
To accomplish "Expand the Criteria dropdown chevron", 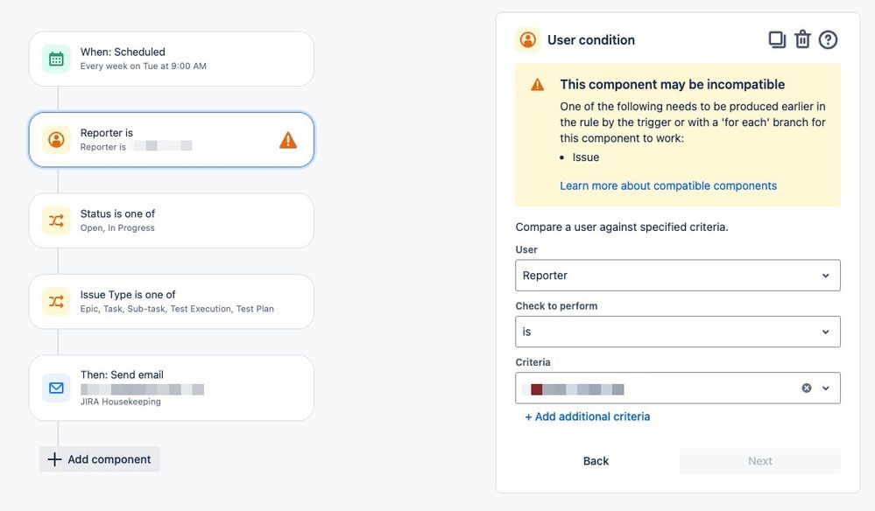I will (826, 388).
